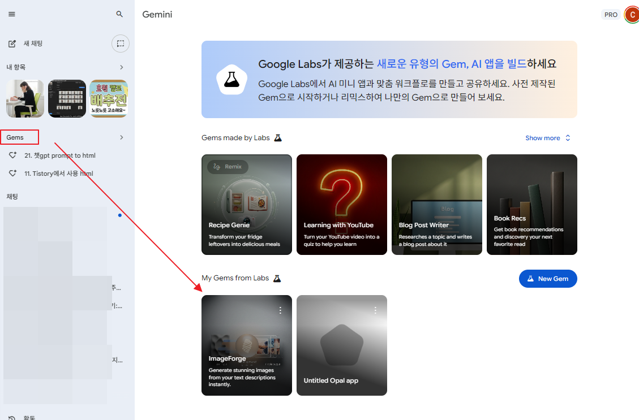Click the Labs flask icon in banner

tap(231, 79)
